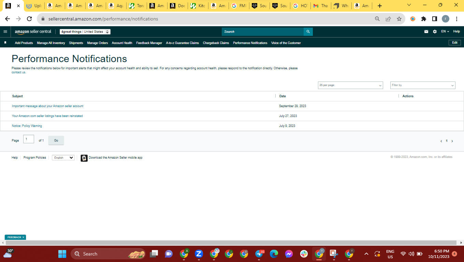Open the settings gear icon
The image size is (464, 262).
tap(435, 32)
